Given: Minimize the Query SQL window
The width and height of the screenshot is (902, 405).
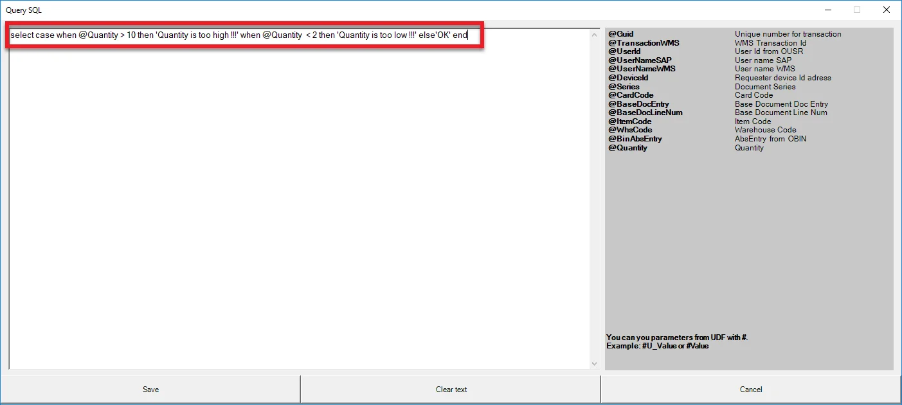Looking at the screenshot, I should click(x=827, y=10).
